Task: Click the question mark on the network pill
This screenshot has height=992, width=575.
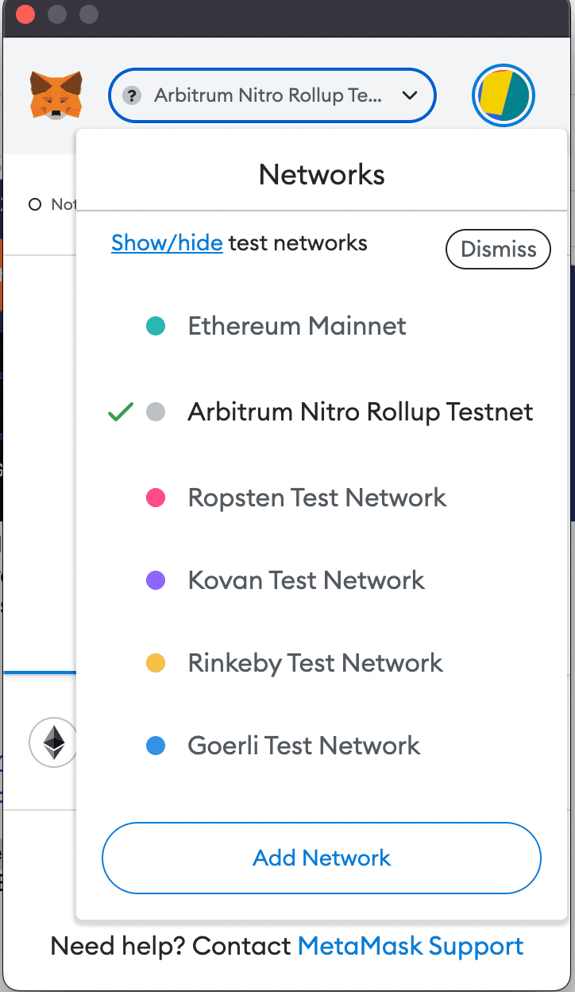Action: pos(131,95)
